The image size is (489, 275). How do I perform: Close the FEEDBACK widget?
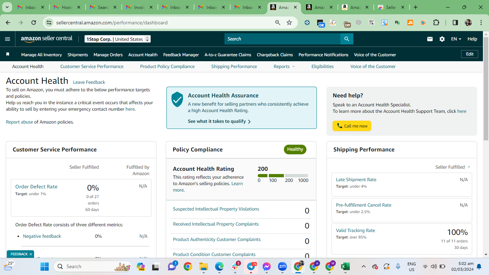coord(31,254)
